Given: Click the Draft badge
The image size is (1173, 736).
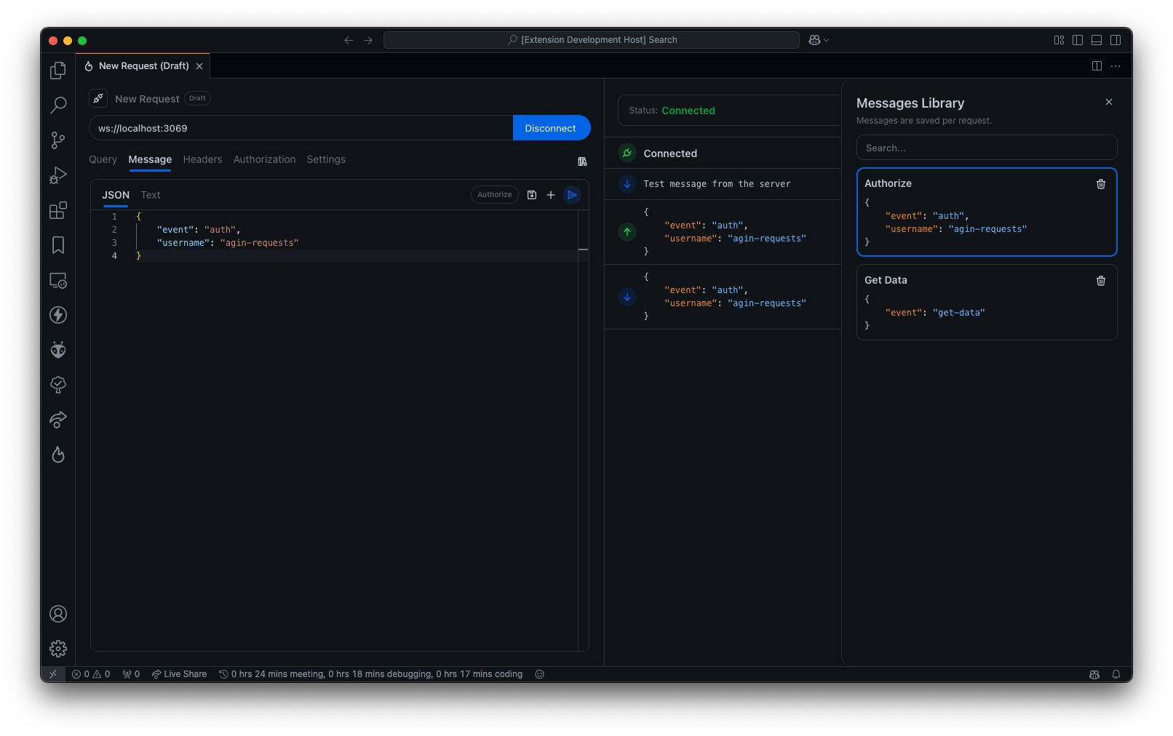Looking at the screenshot, I should (x=197, y=98).
